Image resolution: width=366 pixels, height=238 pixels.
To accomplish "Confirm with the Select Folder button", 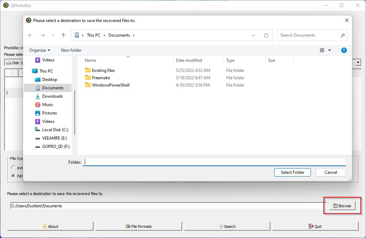I will (292, 172).
